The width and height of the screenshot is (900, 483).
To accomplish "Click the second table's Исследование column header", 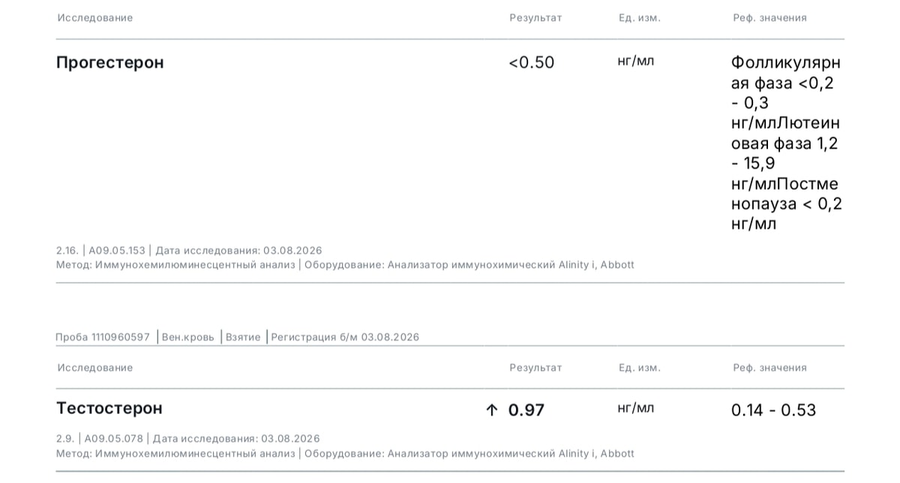I will click(x=95, y=368).
